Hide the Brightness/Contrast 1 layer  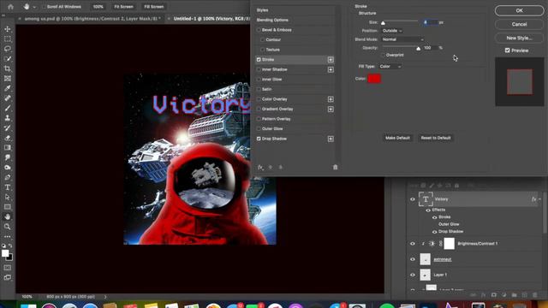[413, 244]
